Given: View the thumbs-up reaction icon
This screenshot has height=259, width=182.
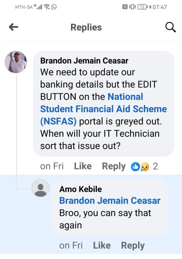Looking at the screenshot, I should (x=135, y=167).
